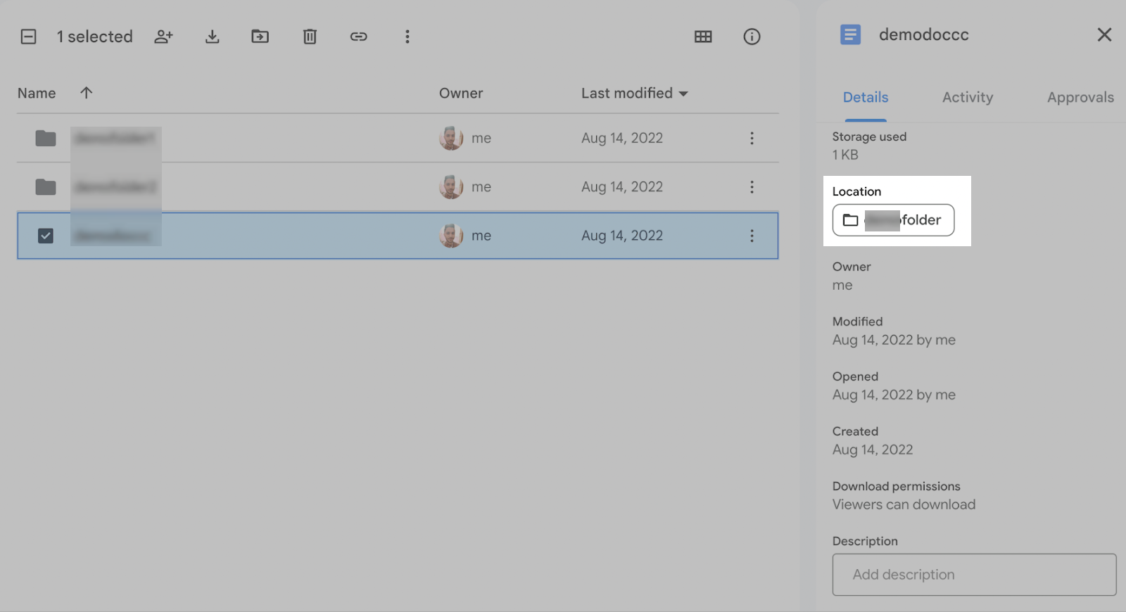Switch to grid layout view

(703, 37)
